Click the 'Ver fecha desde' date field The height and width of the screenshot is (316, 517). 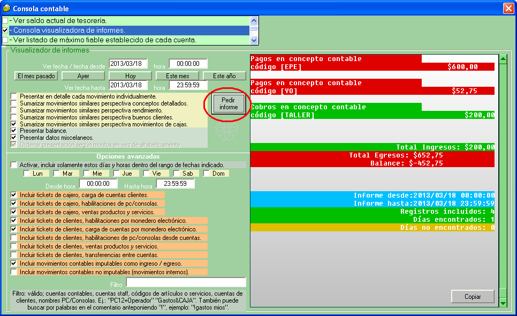(128, 64)
